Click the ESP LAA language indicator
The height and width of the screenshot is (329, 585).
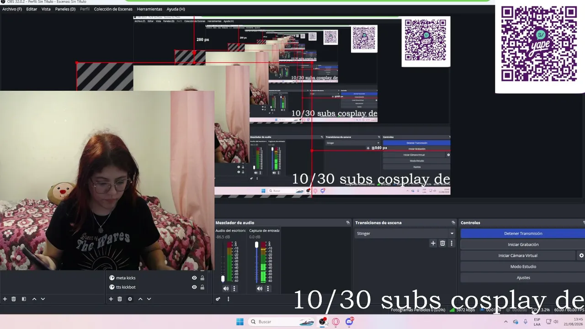(x=537, y=322)
